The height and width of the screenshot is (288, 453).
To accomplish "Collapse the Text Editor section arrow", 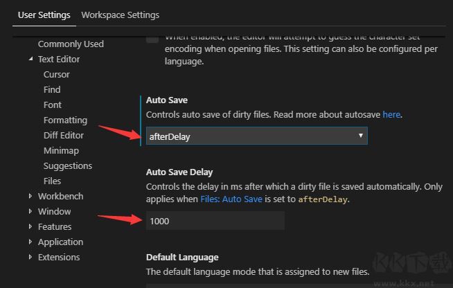I will click(x=30, y=59).
